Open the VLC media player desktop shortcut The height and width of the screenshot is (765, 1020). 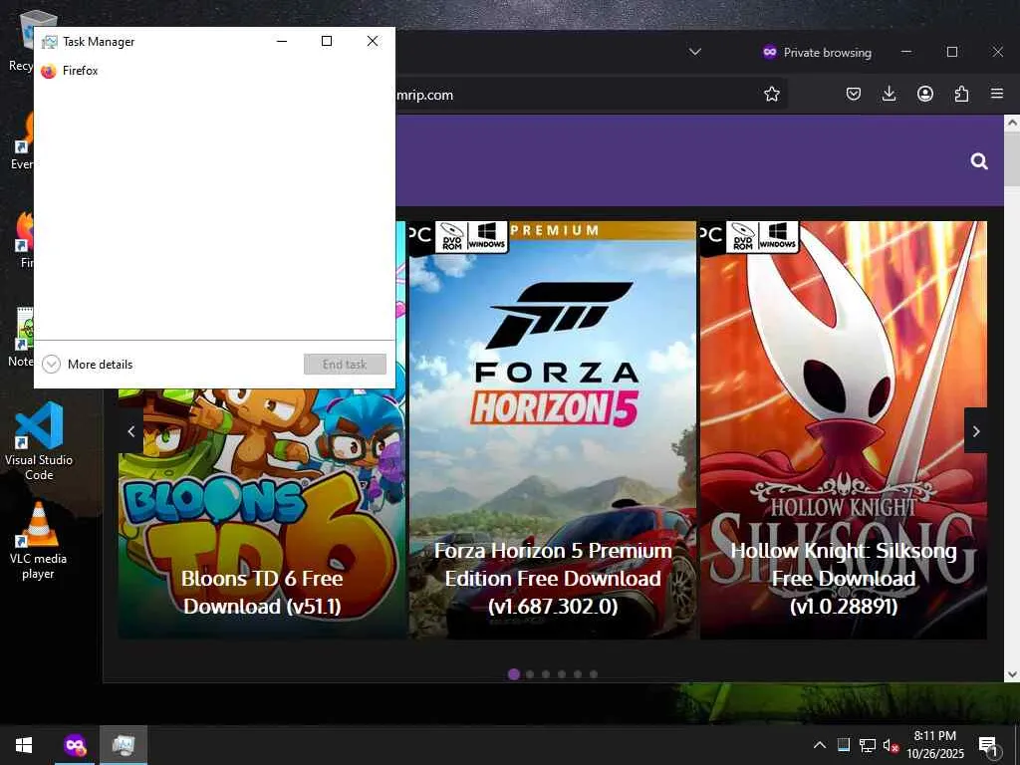tap(39, 540)
